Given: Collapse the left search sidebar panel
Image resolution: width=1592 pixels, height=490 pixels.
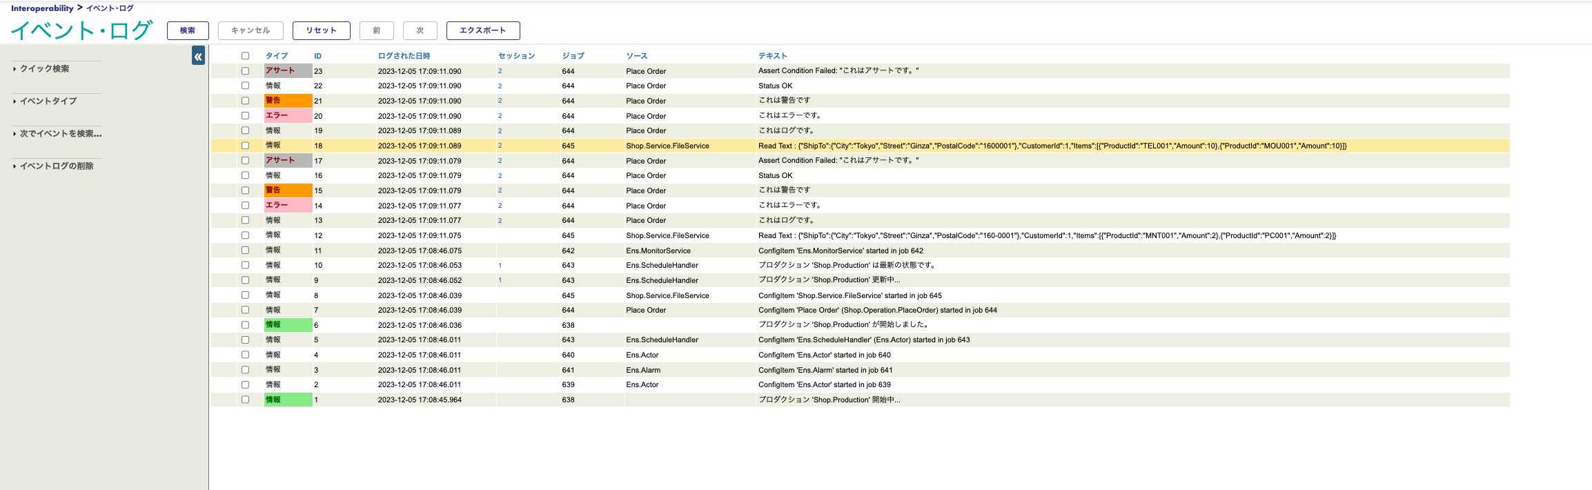Looking at the screenshot, I should pos(198,57).
